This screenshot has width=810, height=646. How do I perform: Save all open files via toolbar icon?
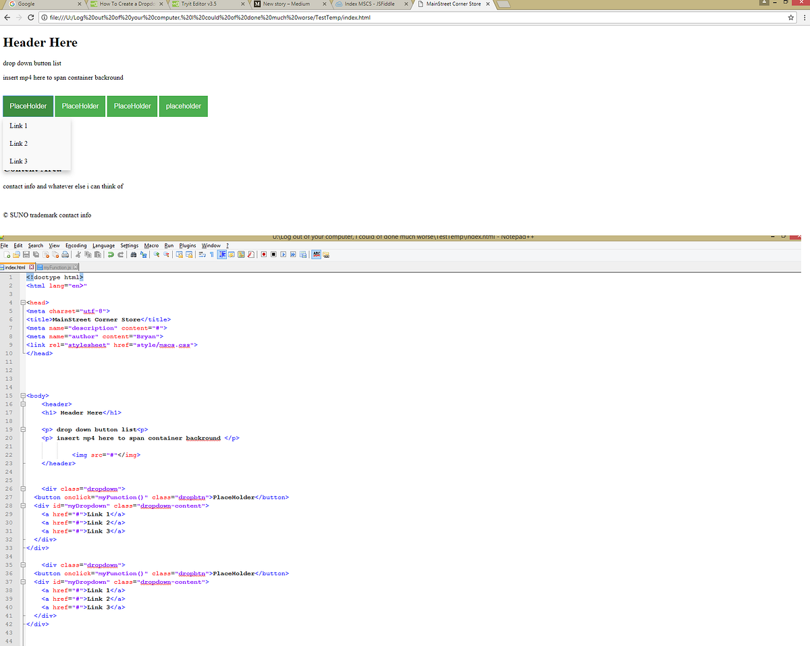35,254
